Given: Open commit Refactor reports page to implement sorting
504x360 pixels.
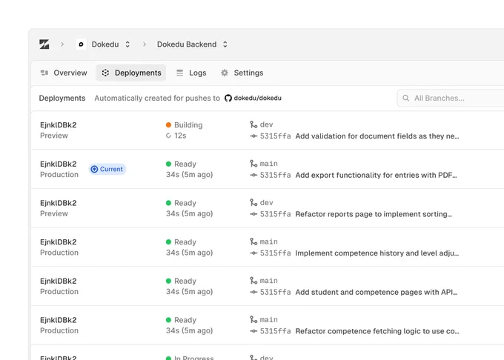Looking at the screenshot, I should [x=374, y=214].
